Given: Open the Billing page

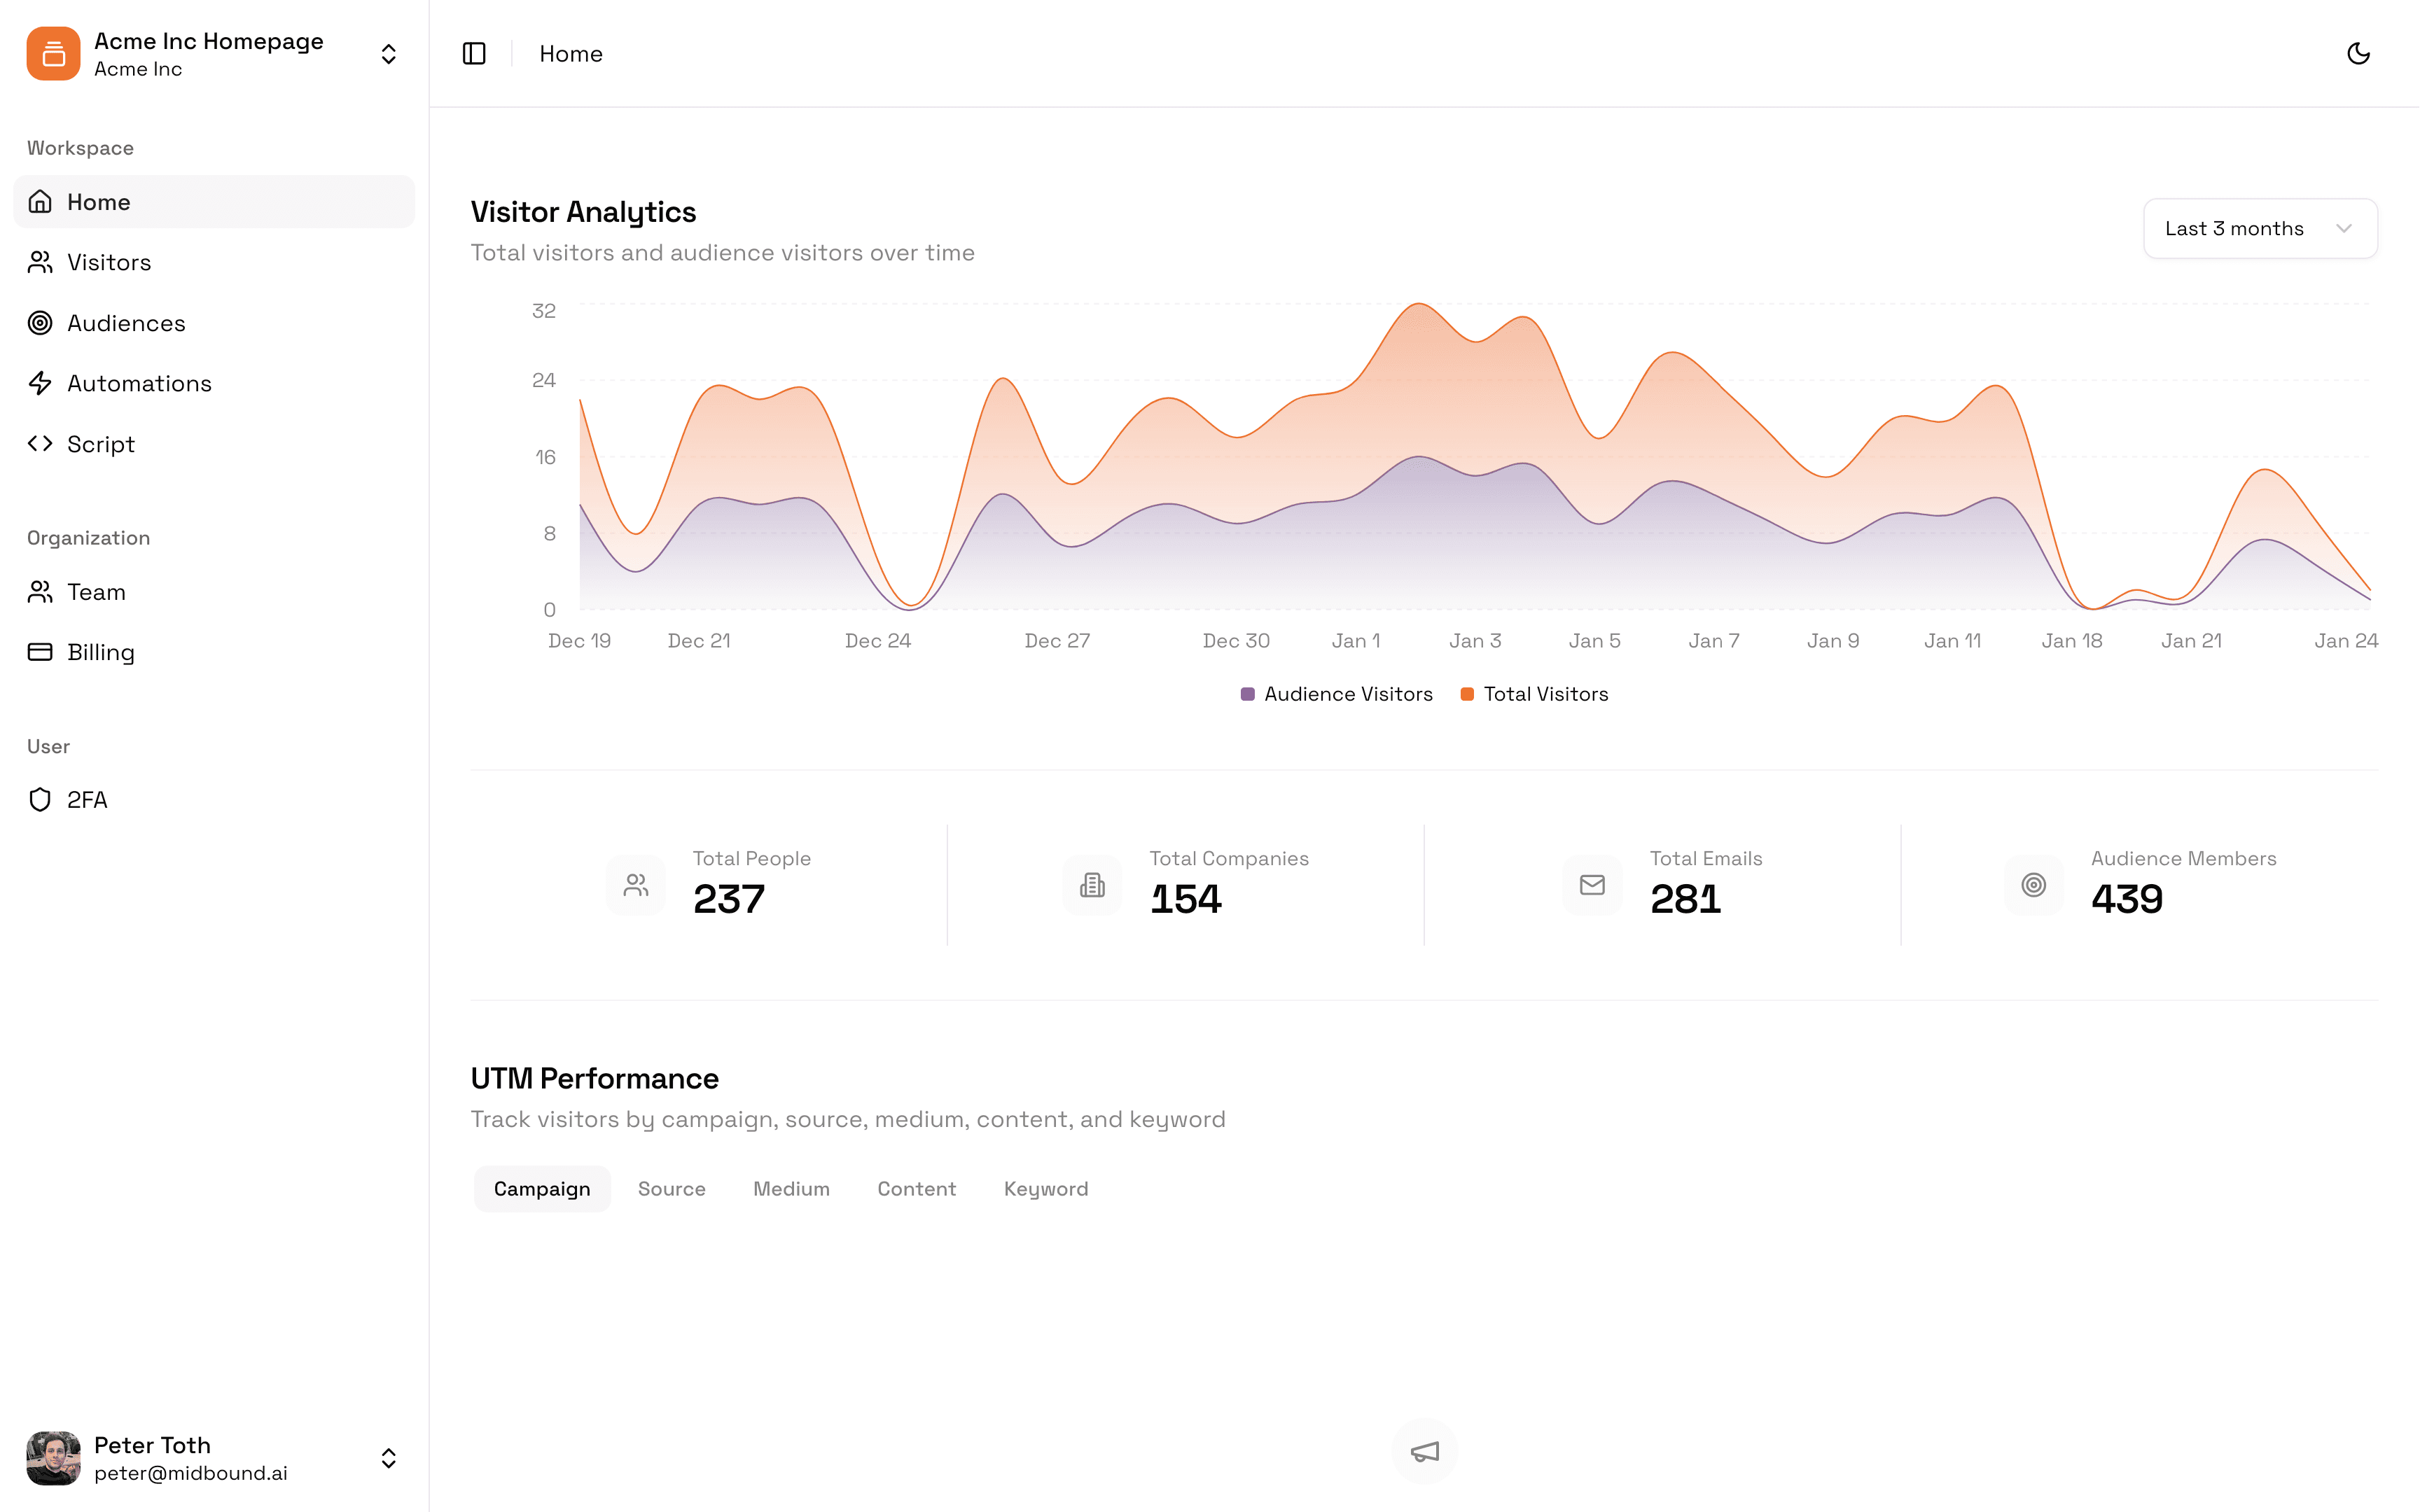Looking at the screenshot, I should 100,652.
